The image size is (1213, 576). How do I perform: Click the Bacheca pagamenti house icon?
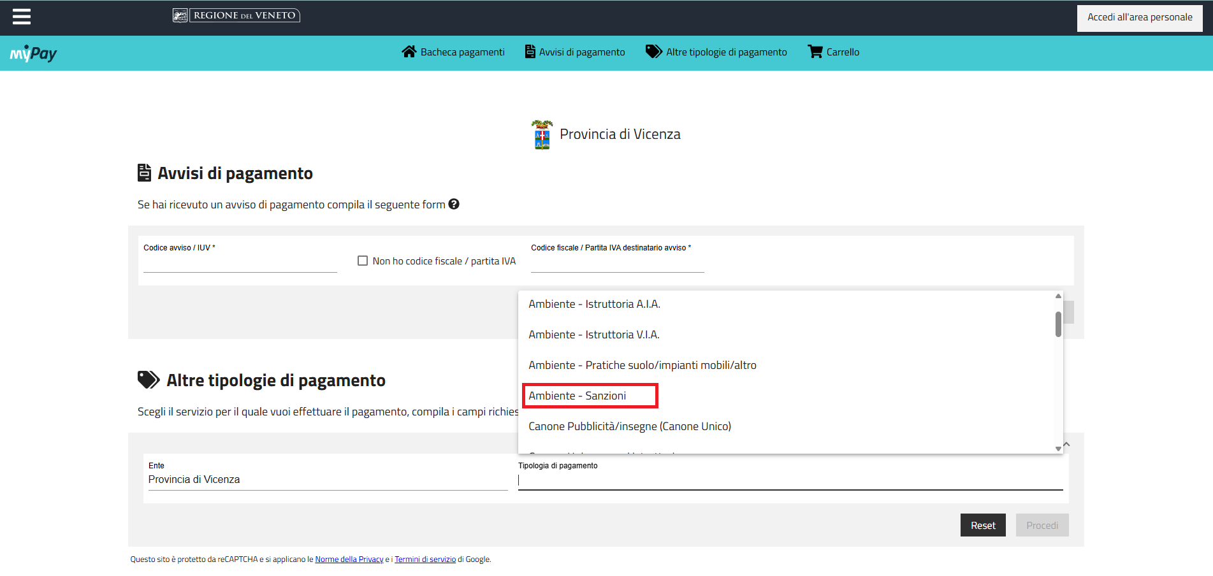pyautogui.click(x=409, y=52)
